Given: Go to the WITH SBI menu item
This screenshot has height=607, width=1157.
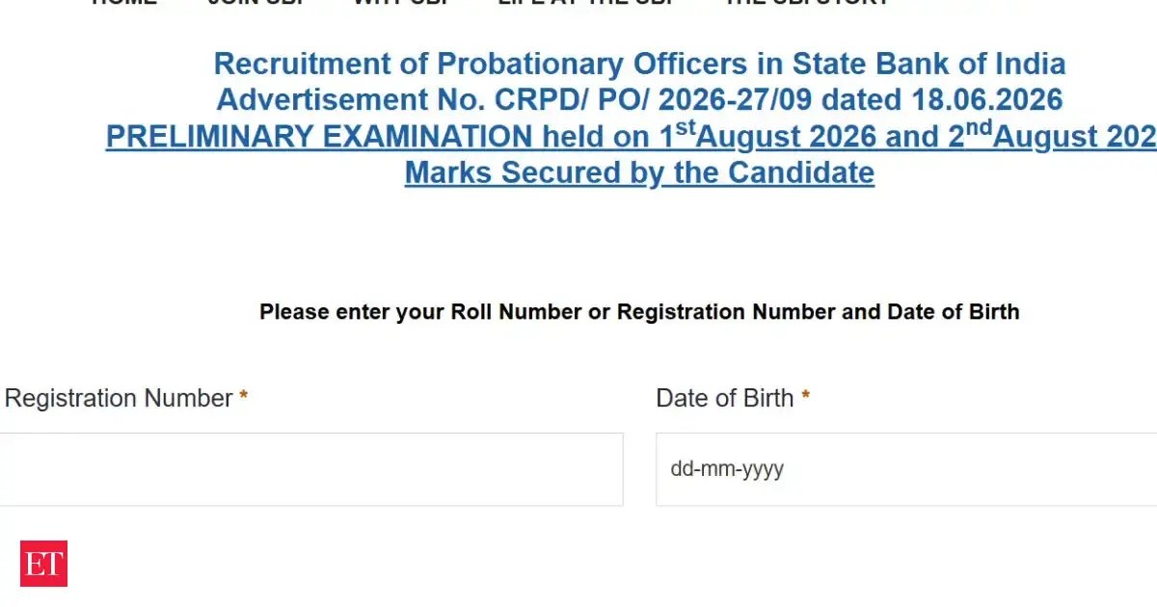Looking at the screenshot, I should click(401, 3).
